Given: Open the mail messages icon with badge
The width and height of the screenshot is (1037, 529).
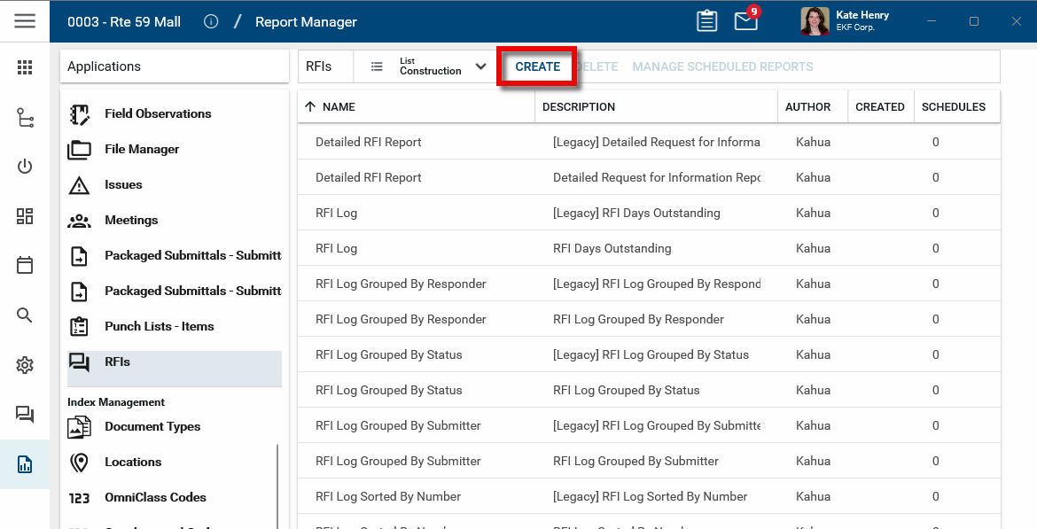Looking at the screenshot, I should pyautogui.click(x=746, y=21).
